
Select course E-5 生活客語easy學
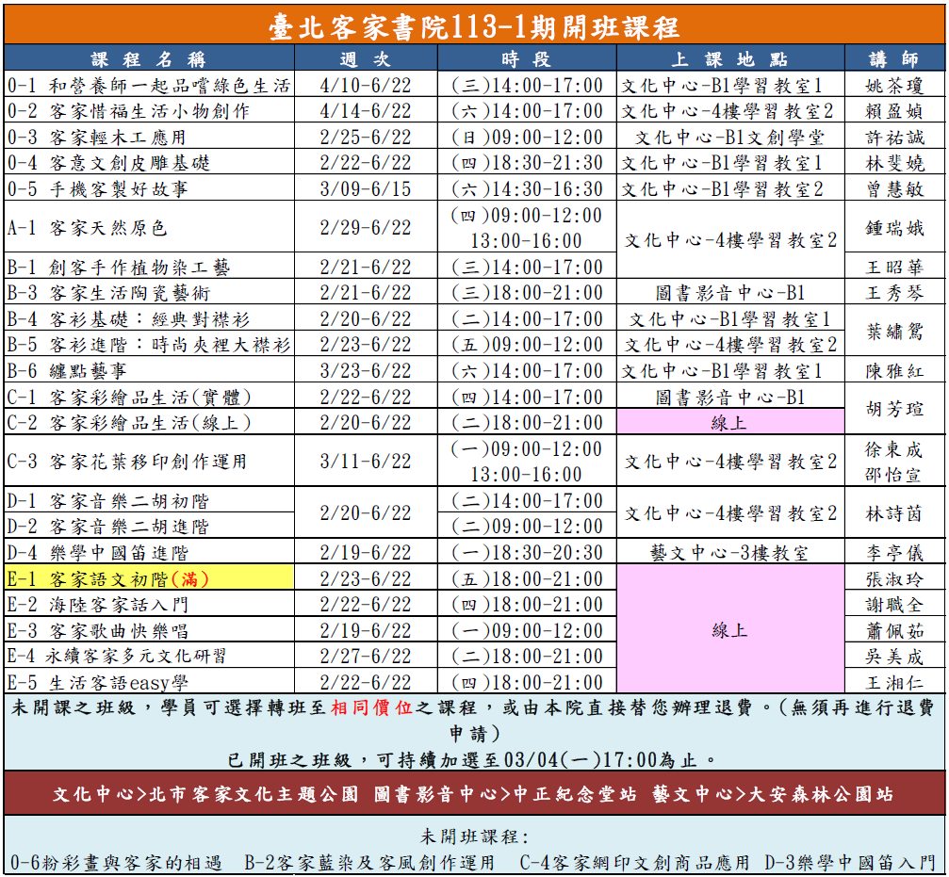(98, 682)
